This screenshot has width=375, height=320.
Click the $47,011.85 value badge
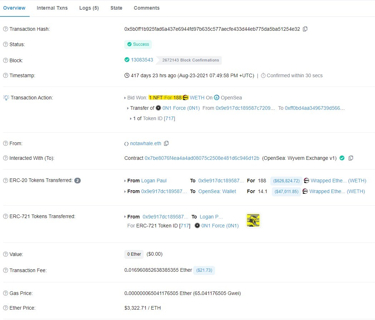(x=286, y=192)
